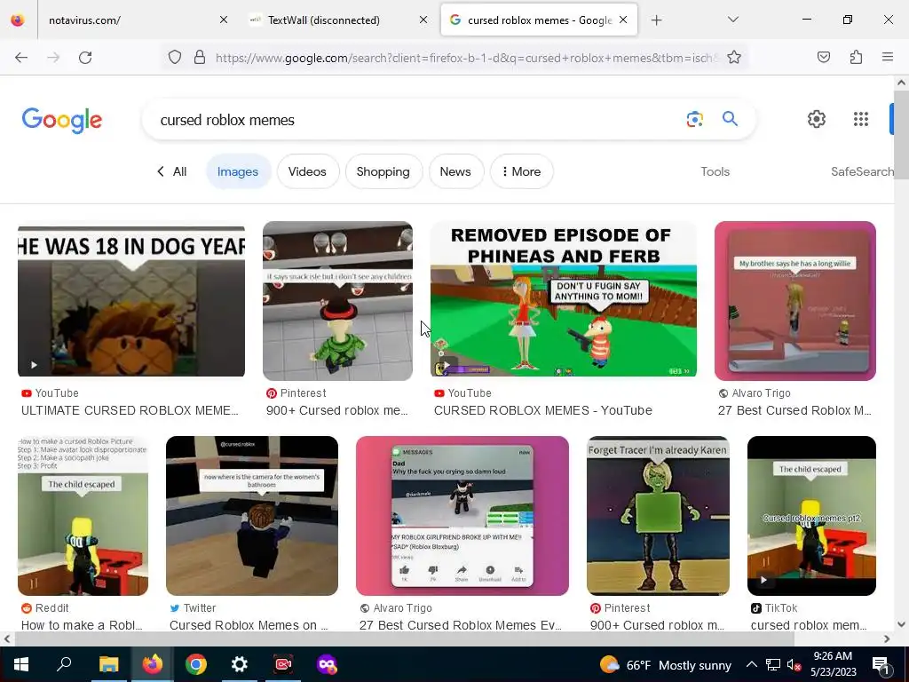Open the Windows Start menu
Screen dimensions: 909x682
point(21,664)
